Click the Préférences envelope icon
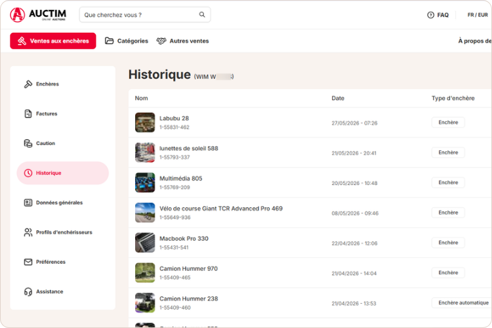This screenshot has width=492, height=328. pos(28,262)
